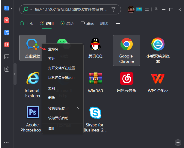The image size is (184, 148).
Task: Open the text recognition tool in sidebar
Action: 7,32
